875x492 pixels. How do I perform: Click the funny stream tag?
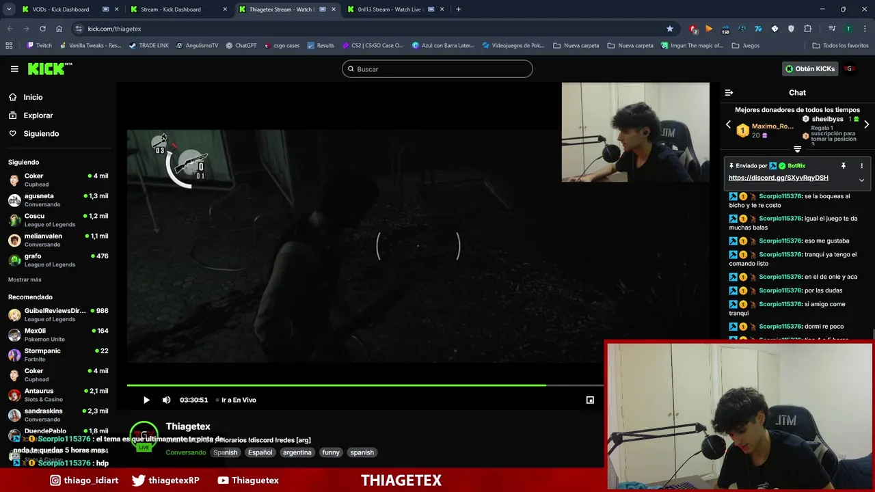click(x=331, y=452)
